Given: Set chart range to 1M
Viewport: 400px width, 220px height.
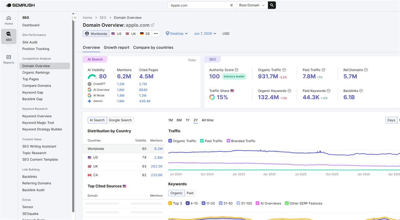Looking at the screenshot, I should click(x=171, y=120).
